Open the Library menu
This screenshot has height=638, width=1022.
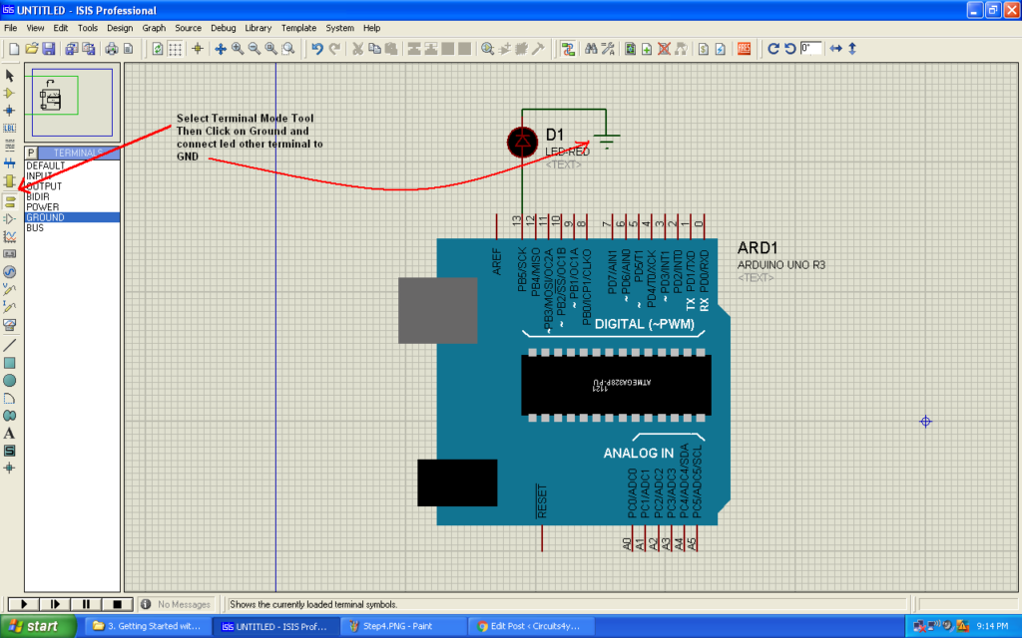pyautogui.click(x=258, y=28)
